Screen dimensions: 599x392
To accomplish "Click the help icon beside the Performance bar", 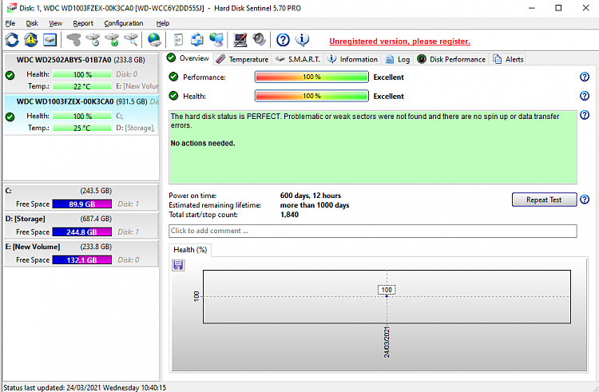I will click(x=585, y=77).
